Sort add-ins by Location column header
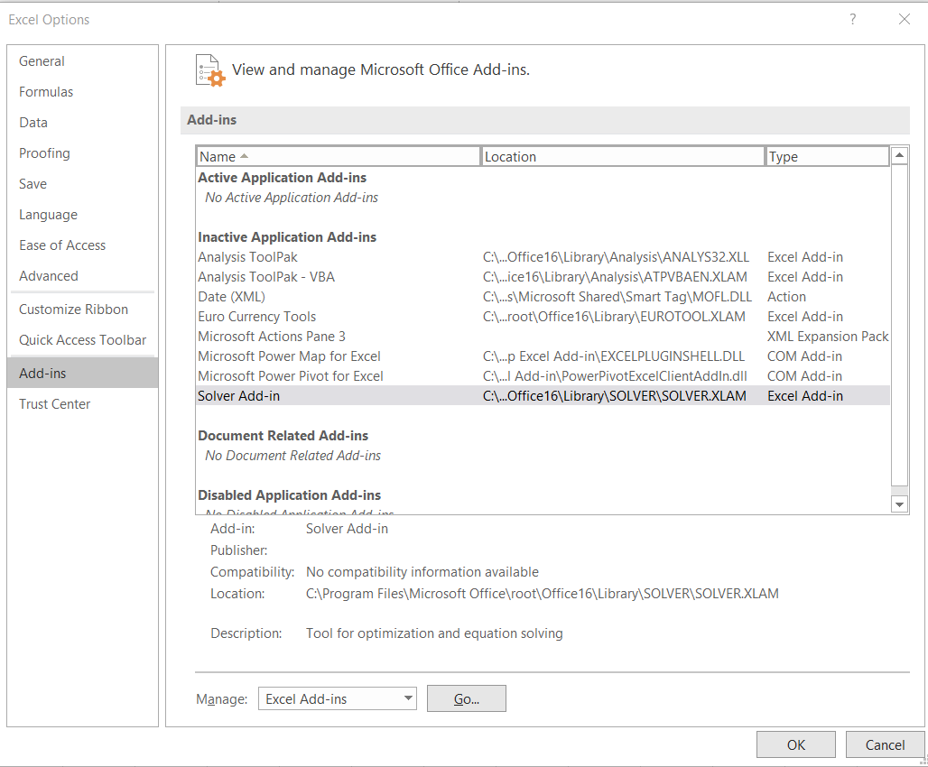This screenshot has height=767, width=928. (x=622, y=157)
